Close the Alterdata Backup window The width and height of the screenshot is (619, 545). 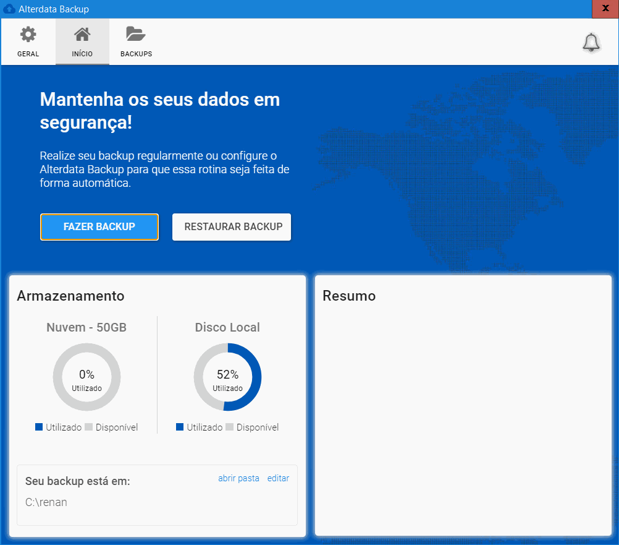[605, 9]
